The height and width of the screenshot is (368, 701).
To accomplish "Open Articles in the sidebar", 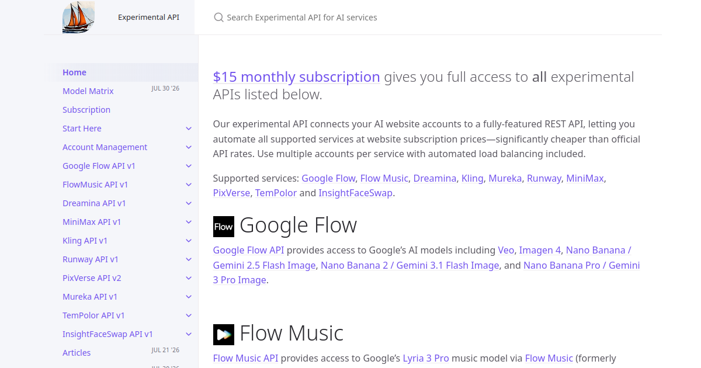I will point(77,353).
